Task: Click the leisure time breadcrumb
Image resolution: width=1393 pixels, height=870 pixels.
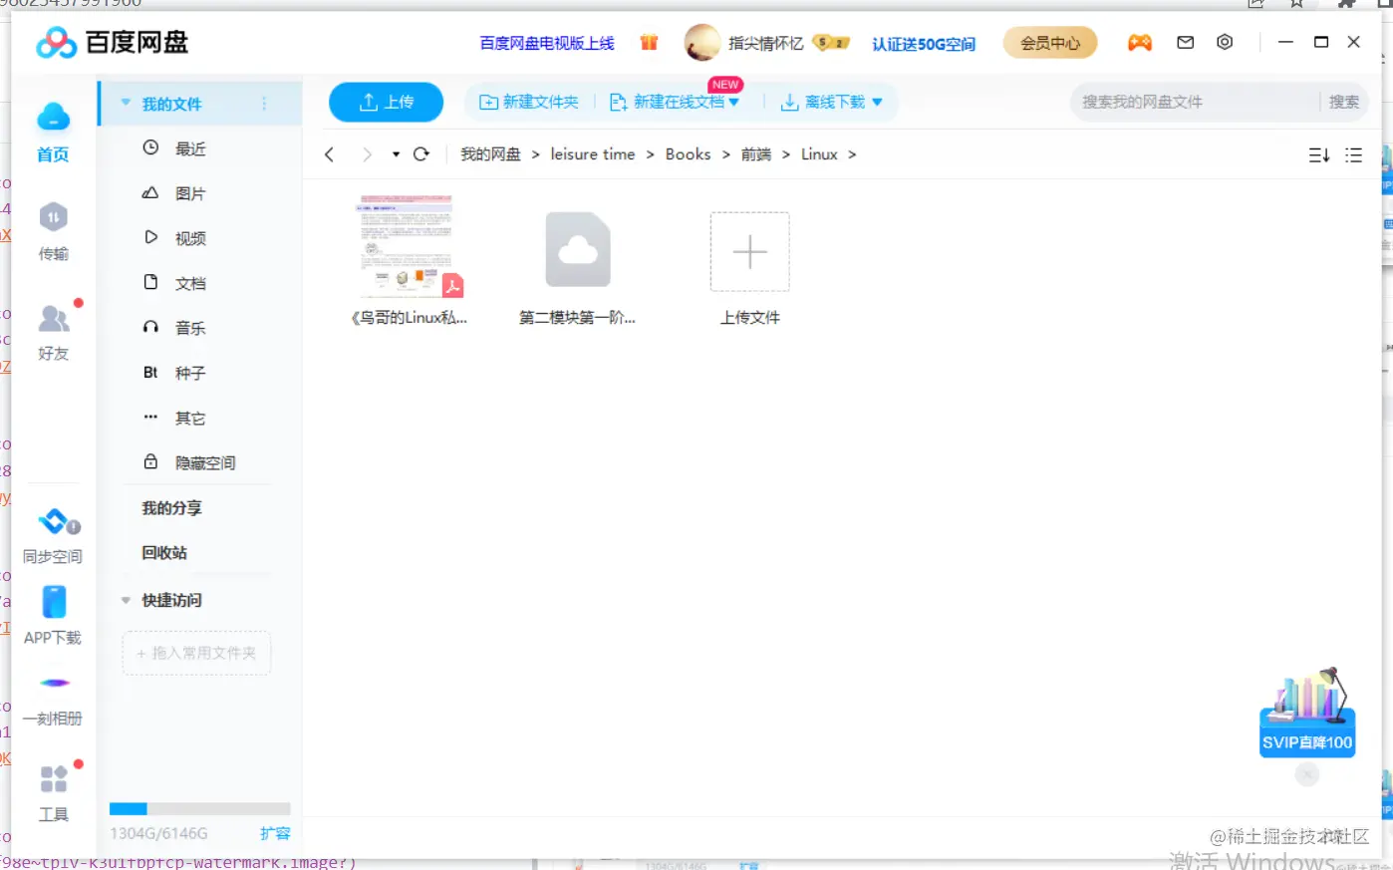Action: point(593,154)
